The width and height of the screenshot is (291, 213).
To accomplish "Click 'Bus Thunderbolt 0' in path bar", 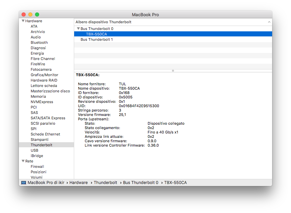I will coord(141,183).
